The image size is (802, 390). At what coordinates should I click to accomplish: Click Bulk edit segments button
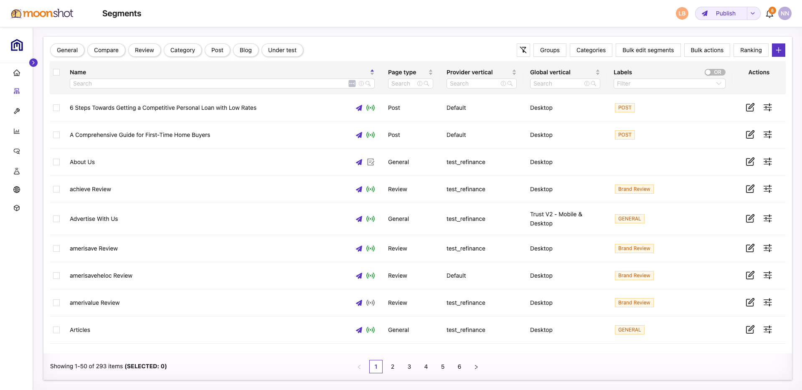[x=648, y=50]
